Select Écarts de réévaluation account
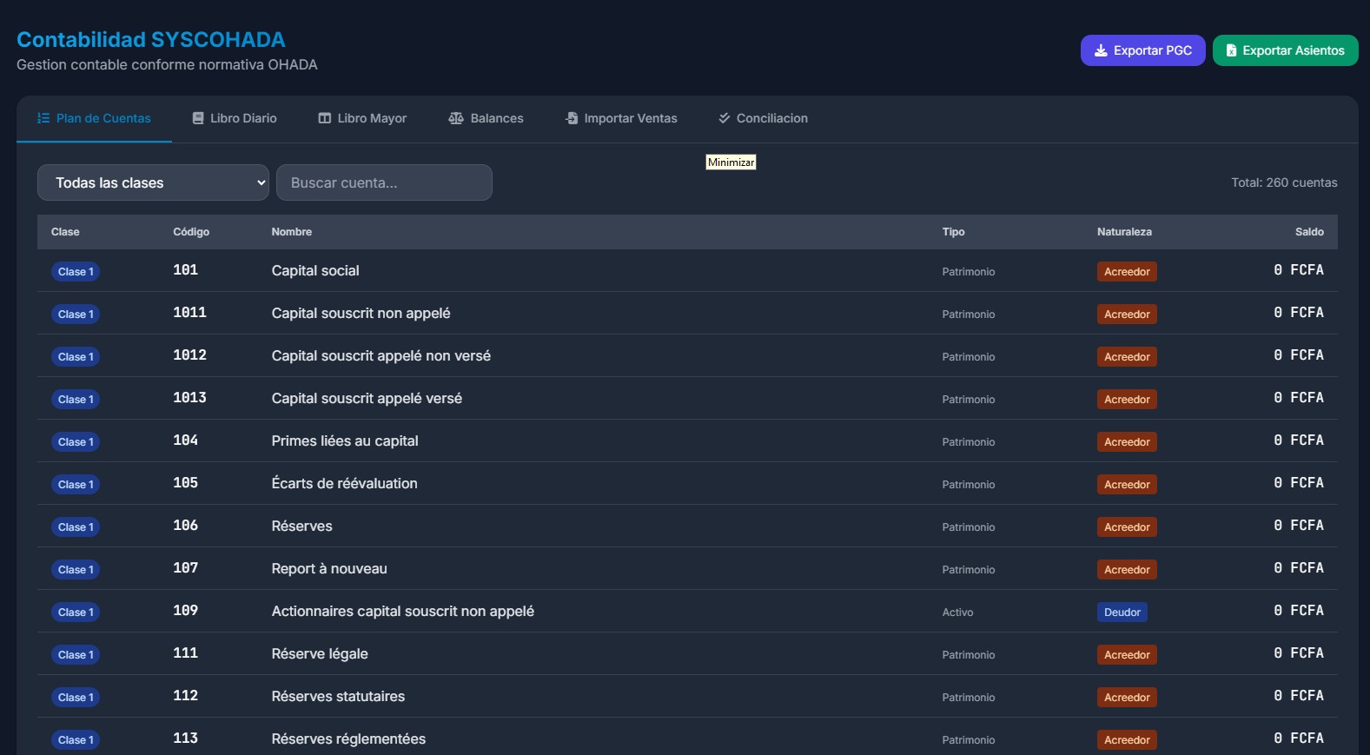The height and width of the screenshot is (755, 1370). [344, 484]
